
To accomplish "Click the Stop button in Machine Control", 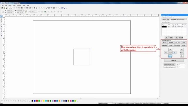I will (x=183, y=45).
